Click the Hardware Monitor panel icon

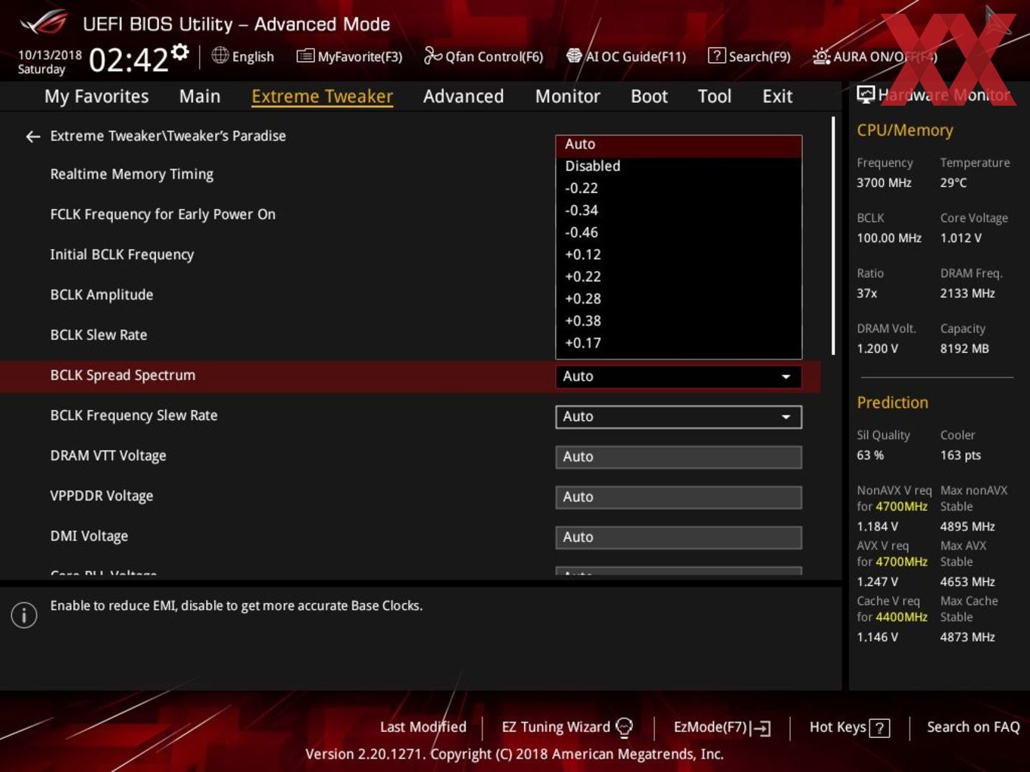pyautogui.click(x=866, y=95)
